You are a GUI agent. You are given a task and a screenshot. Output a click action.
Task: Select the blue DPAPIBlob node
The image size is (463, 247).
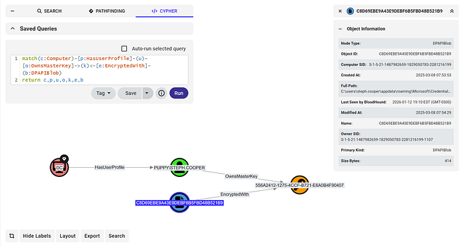tap(179, 202)
